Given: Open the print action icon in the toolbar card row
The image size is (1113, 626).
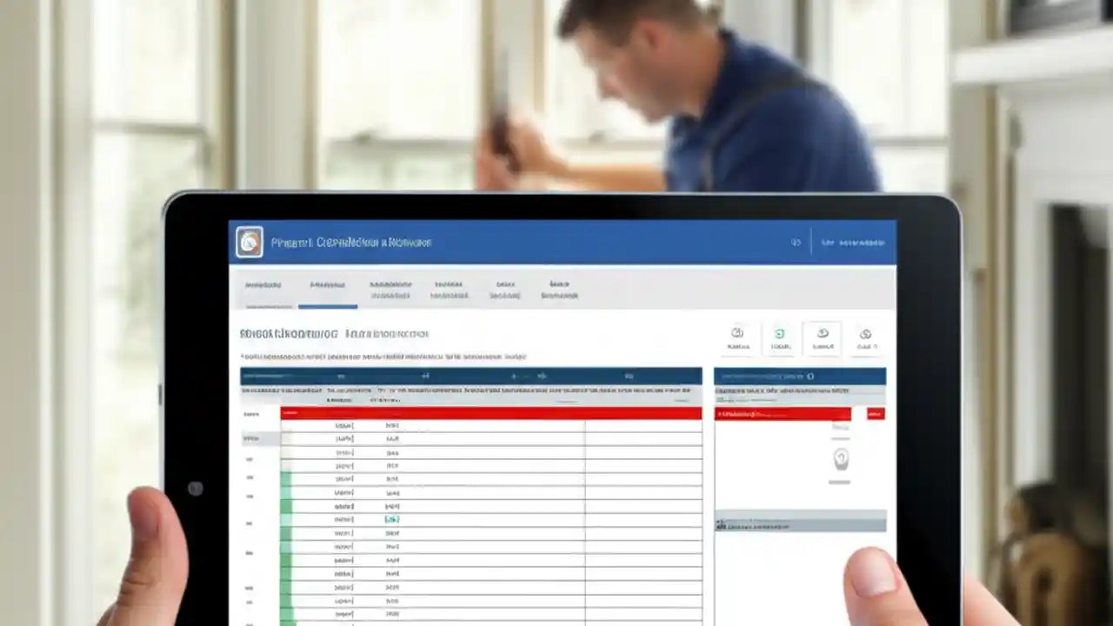Looking at the screenshot, I should (823, 334).
